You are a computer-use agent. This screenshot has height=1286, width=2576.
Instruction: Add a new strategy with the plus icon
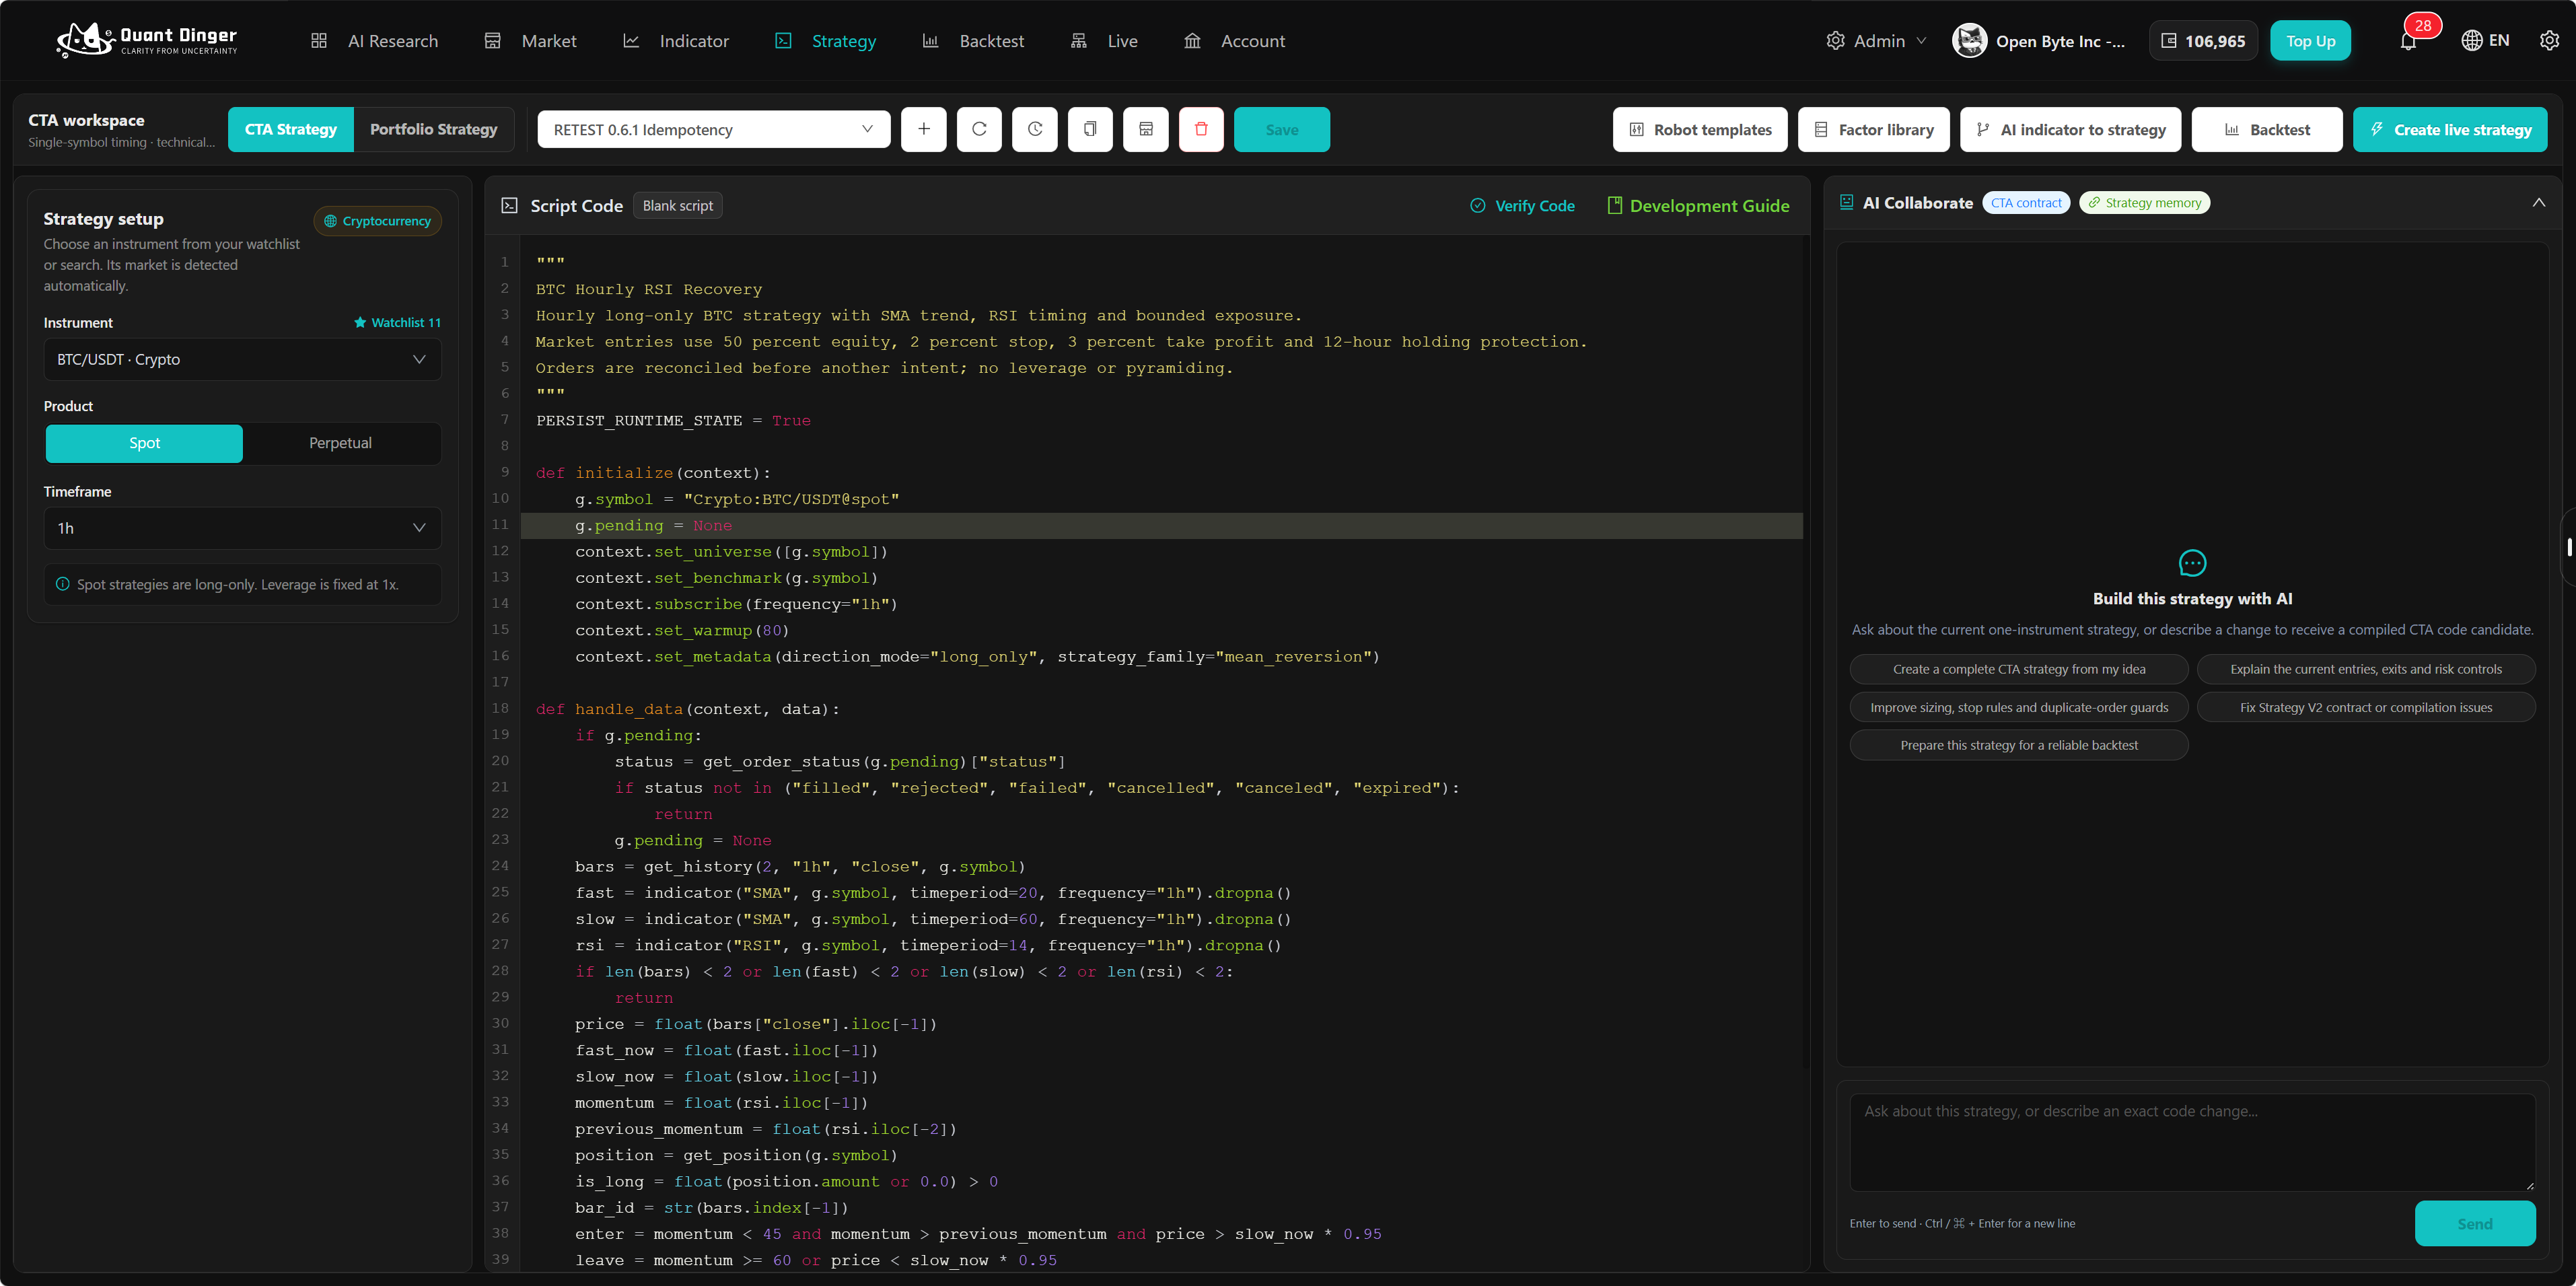(x=923, y=129)
